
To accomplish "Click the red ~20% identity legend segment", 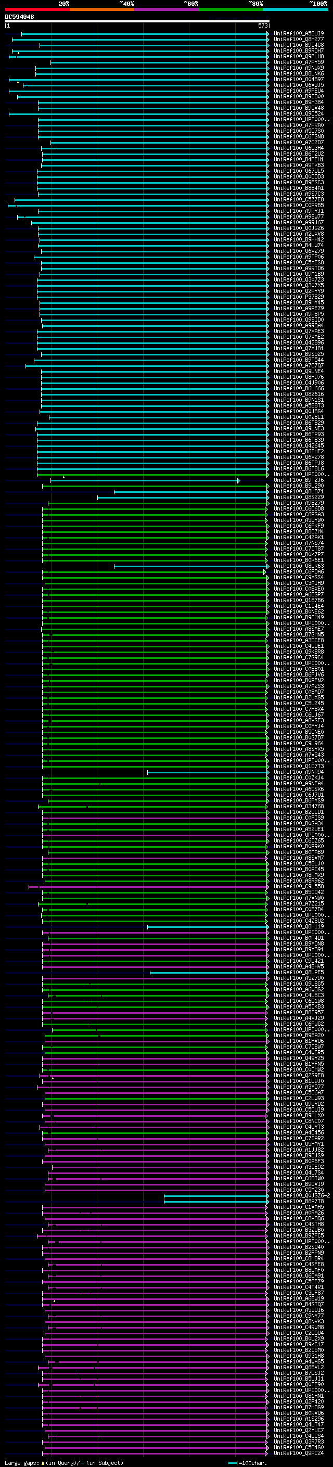I will point(37,10).
